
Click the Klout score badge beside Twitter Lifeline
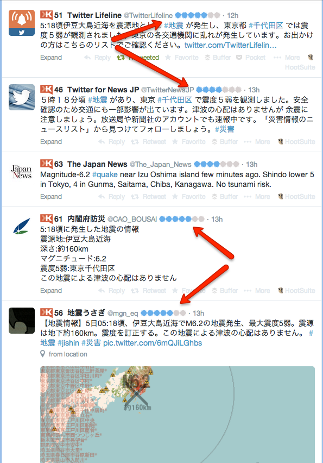click(51, 15)
